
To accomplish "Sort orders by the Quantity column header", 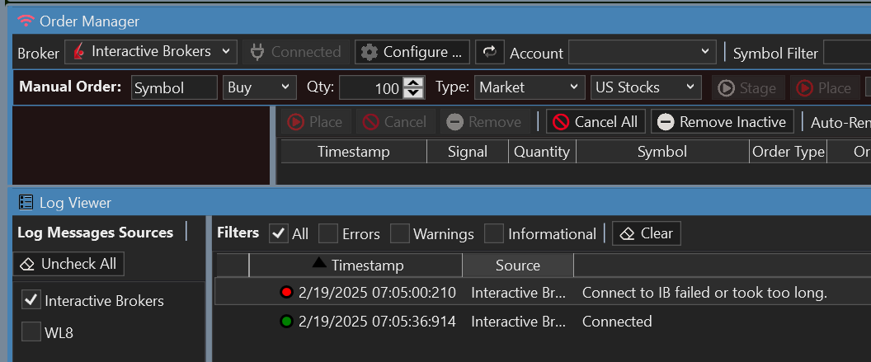I will [542, 152].
